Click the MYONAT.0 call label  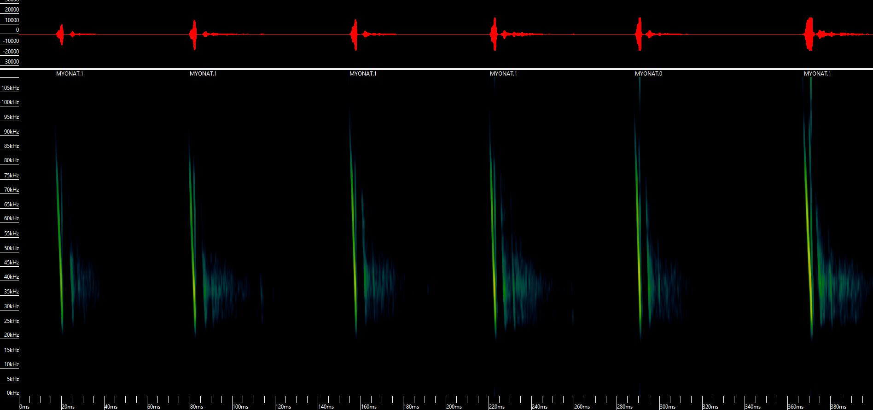[x=648, y=74]
